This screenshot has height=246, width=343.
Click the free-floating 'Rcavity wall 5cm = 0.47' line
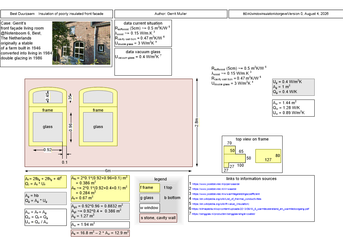[x=236, y=78]
